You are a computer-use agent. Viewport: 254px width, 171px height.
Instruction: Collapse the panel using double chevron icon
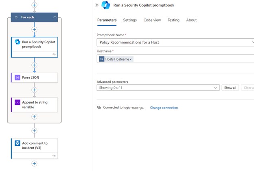97,5
